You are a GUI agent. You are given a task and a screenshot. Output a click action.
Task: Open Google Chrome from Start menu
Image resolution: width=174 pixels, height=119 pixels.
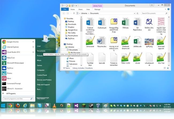coord(18,42)
